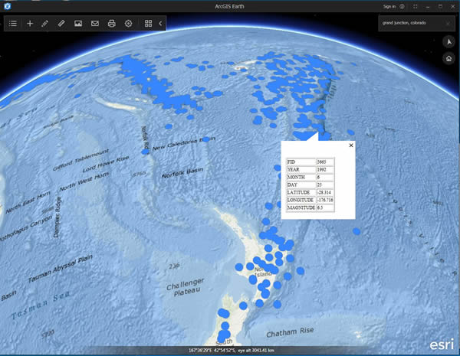The width and height of the screenshot is (460, 356).
Task: Click the LONGITUDE label cell
Action: click(x=301, y=200)
